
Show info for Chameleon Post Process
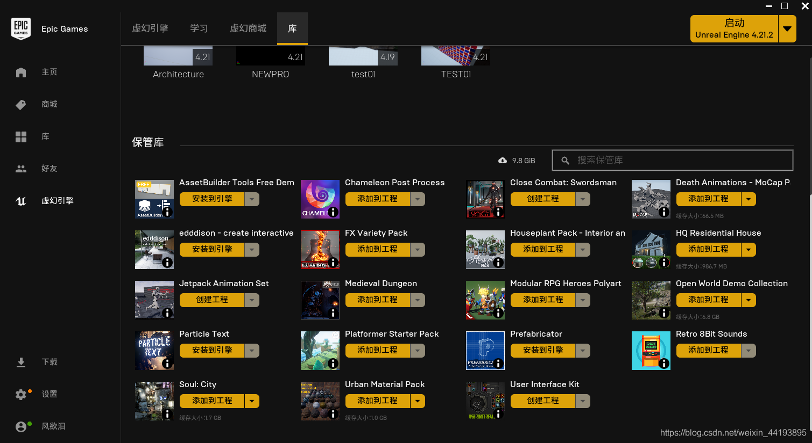333,212
